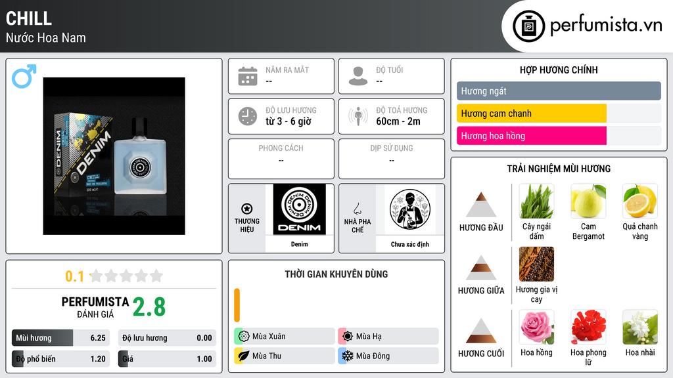Click the Denim brand name link

point(299,244)
